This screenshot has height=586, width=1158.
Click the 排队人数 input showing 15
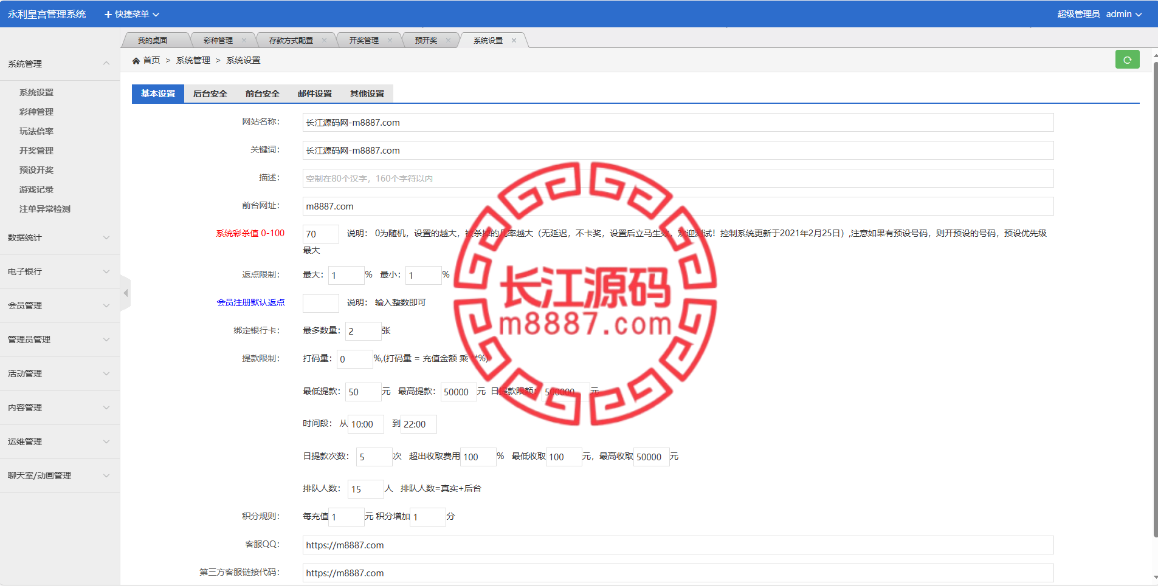pos(366,489)
